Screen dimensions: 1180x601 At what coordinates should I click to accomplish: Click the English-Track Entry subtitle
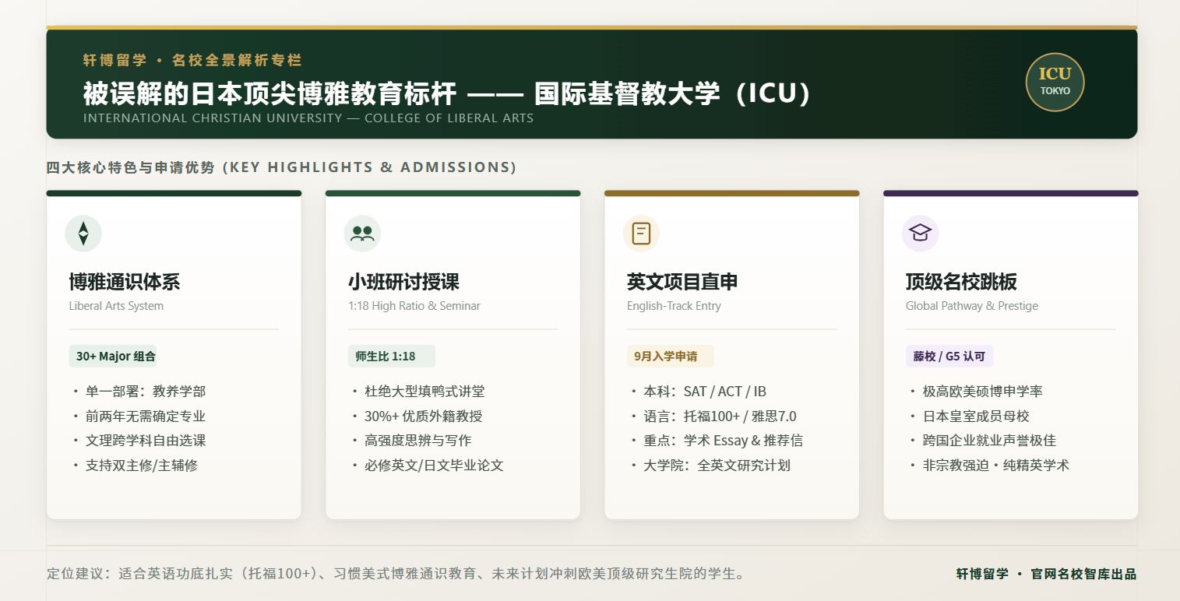pos(674,306)
